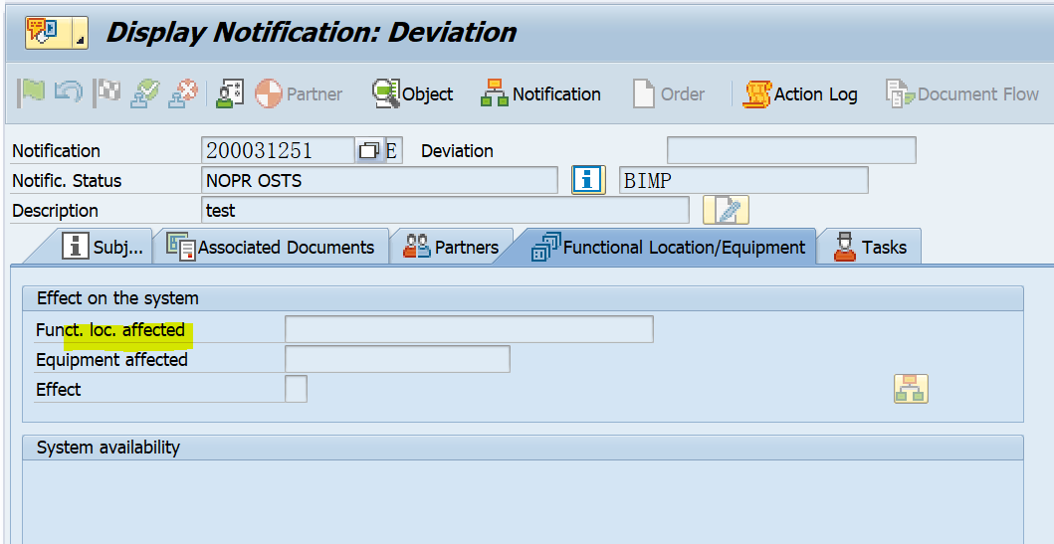The width and height of the screenshot is (1054, 544).
Task: Click the Order toolbar button
Action: (668, 94)
